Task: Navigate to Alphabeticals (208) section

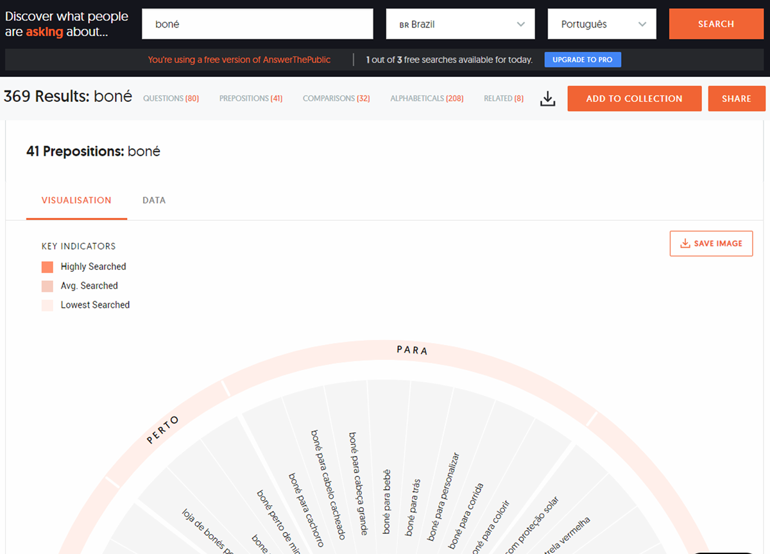Action: click(x=427, y=99)
